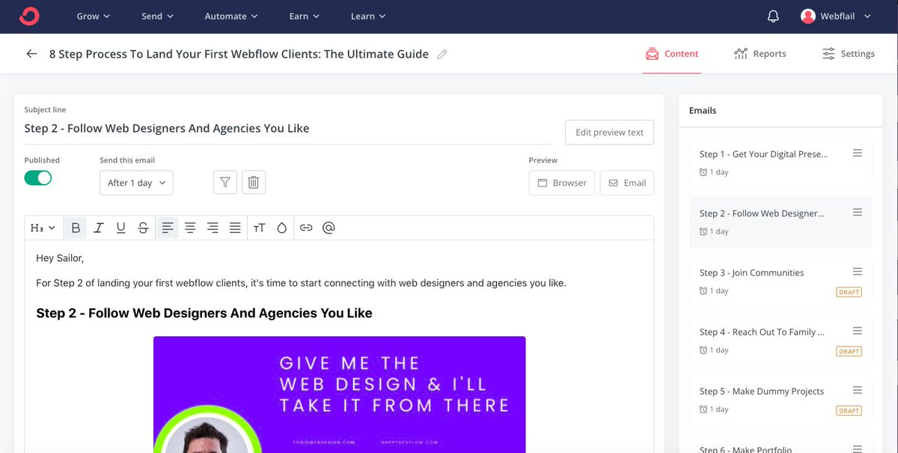The image size is (898, 453).
Task: Click the 'Hey Sailor,' greeting line
Action: (x=60, y=258)
